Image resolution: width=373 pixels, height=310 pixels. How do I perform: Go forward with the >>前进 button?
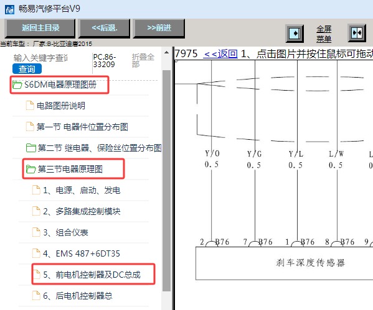pos(159,28)
